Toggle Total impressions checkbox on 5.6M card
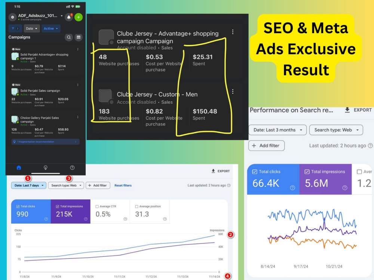This screenshot has height=280, width=374. coord(307,172)
